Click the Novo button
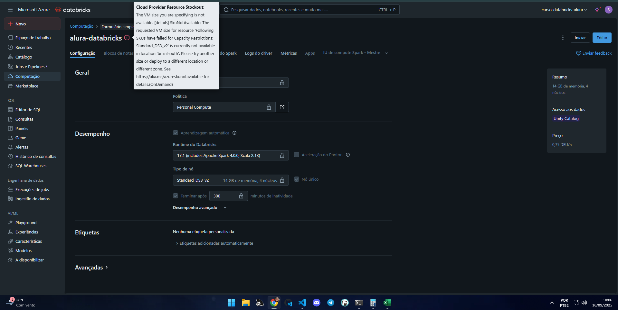618x310 pixels. tap(32, 24)
